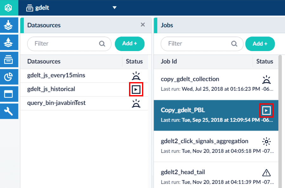Click sun status icon for gdelt2_click_signals_aggregation
This screenshot has width=285, height=188.
click(267, 141)
